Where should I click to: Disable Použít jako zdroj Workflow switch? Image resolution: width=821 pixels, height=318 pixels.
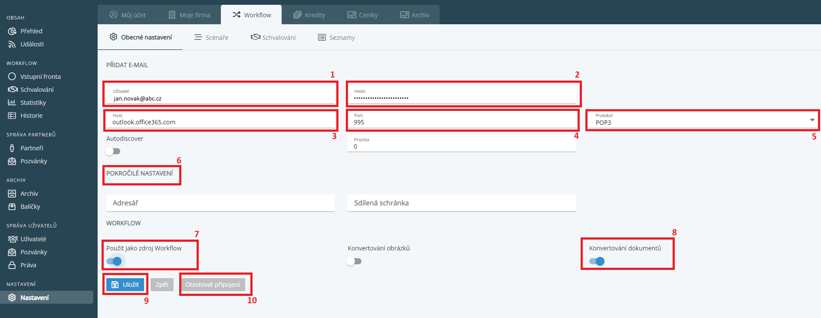pyautogui.click(x=114, y=261)
